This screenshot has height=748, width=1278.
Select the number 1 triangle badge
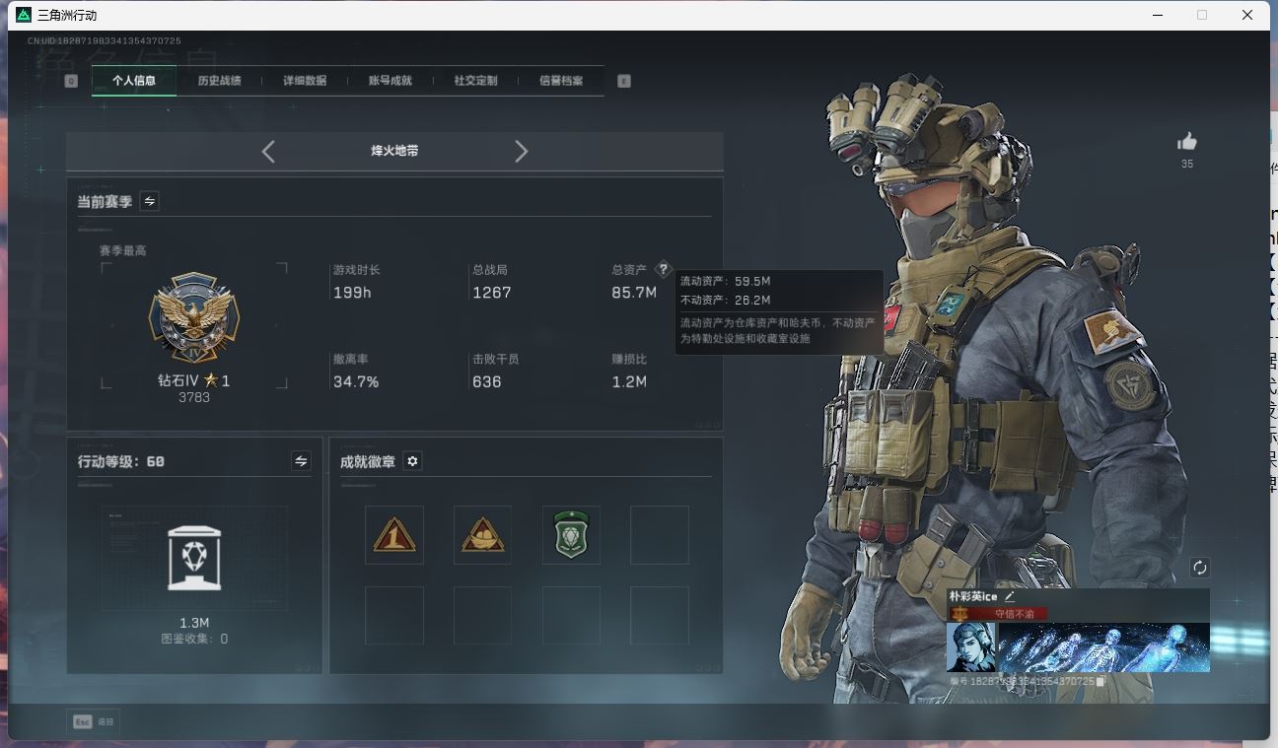click(394, 535)
